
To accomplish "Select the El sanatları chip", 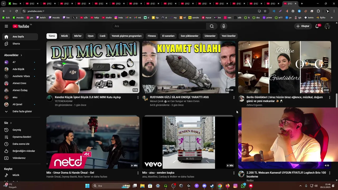I will tap(168, 36).
